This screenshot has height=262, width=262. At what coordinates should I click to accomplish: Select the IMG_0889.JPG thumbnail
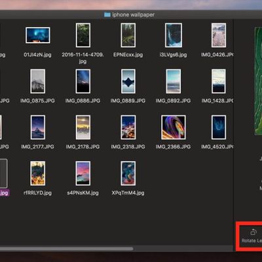128,81
